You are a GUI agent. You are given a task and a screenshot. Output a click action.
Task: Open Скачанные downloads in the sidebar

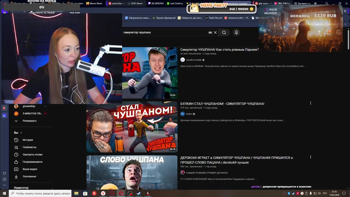coord(29,176)
